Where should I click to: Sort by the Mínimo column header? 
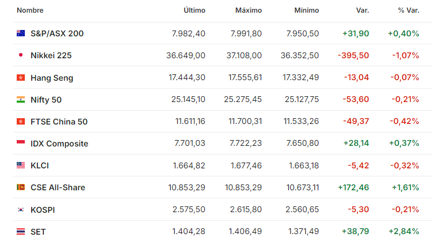point(306,10)
